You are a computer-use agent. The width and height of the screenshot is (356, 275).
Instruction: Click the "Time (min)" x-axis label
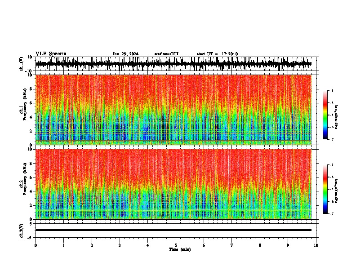[x=180, y=249]
